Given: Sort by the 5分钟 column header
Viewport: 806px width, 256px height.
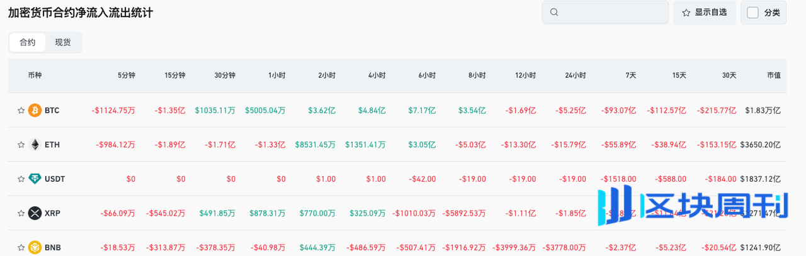Looking at the screenshot, I should (126, 75).
